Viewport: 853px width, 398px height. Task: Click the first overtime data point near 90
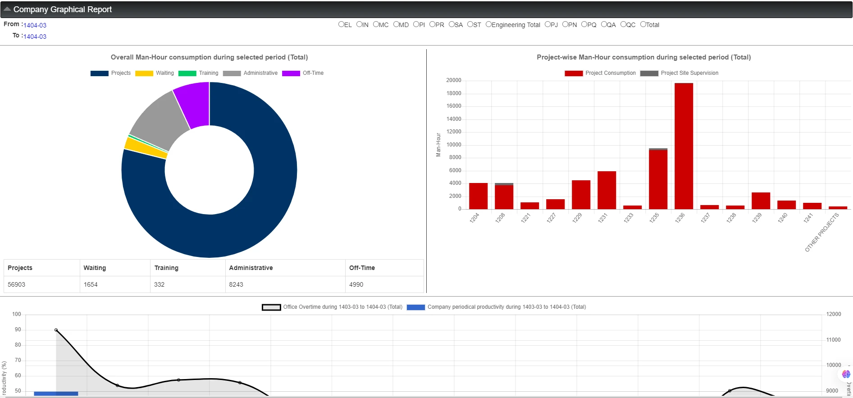56,330
